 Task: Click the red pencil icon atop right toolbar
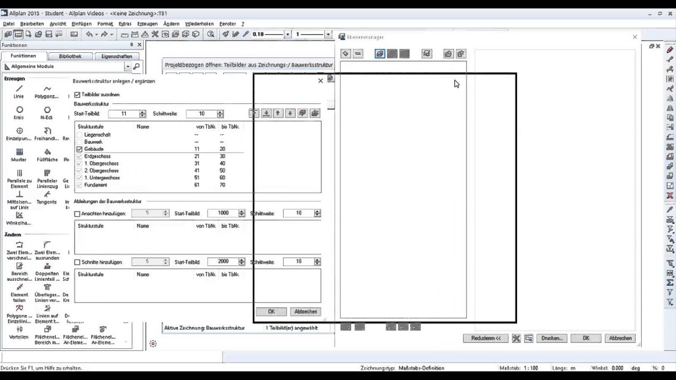[670, 50]
